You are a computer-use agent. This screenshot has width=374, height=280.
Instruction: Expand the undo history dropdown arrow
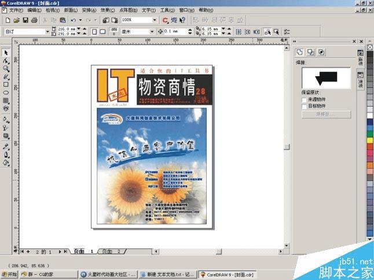click(80, 20)
